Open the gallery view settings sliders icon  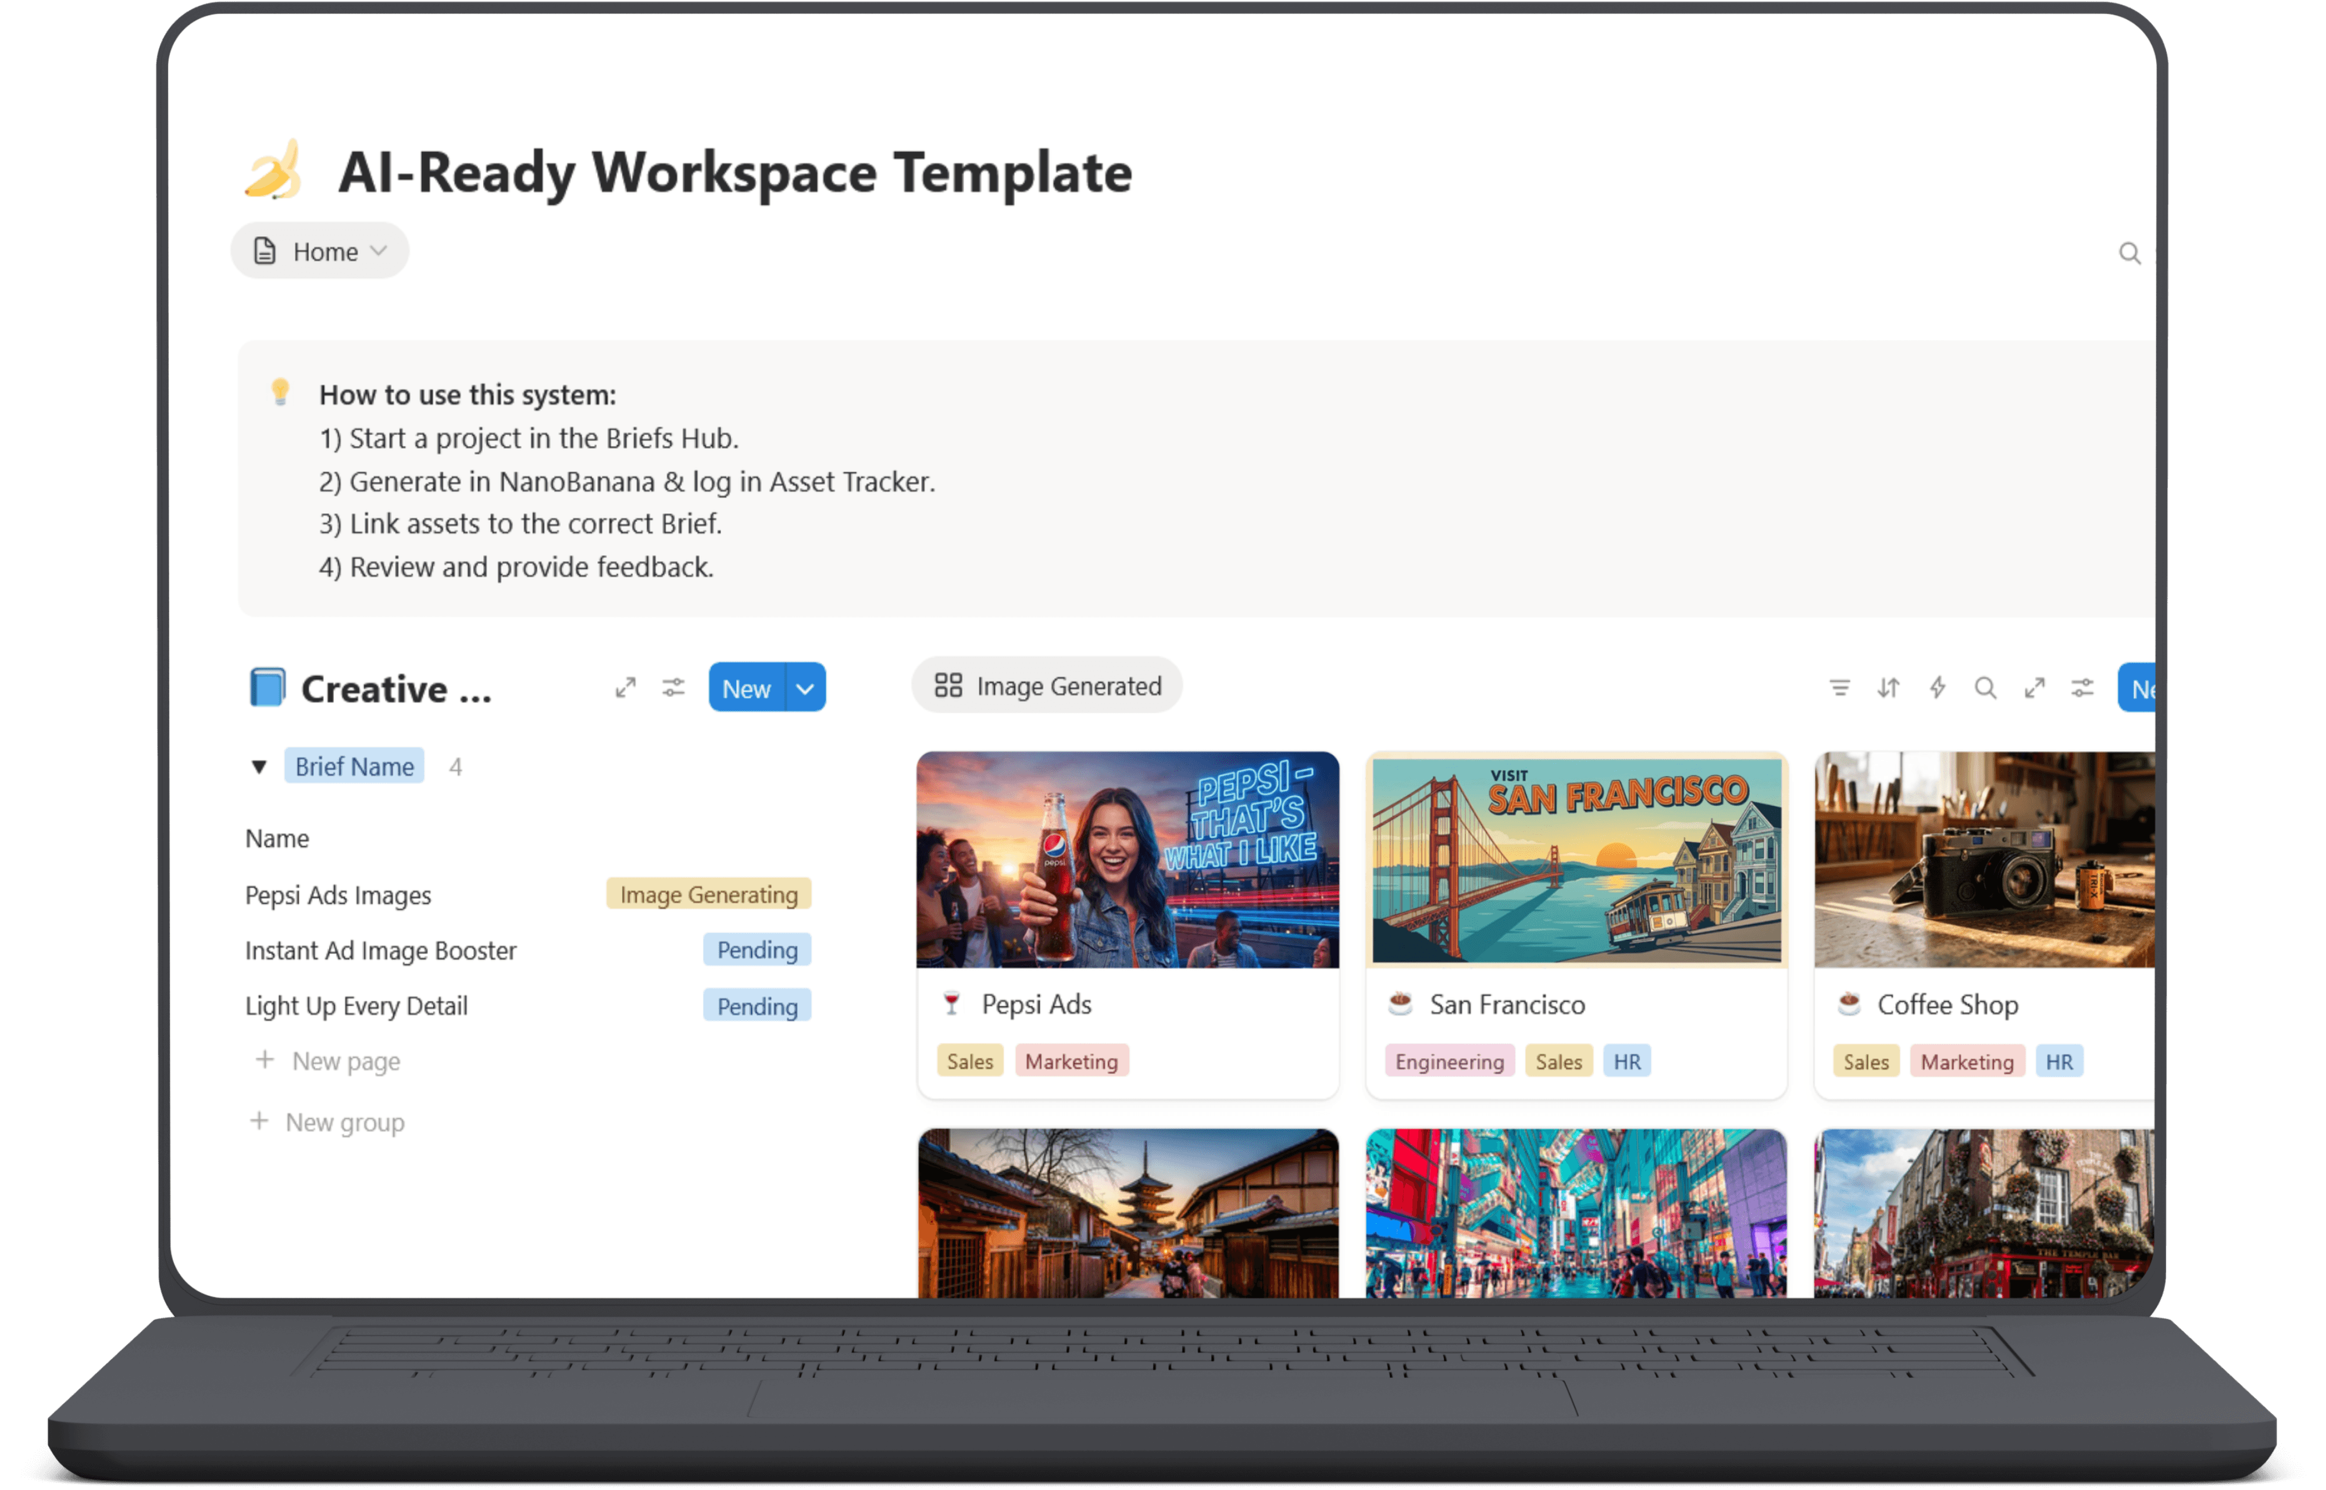pos(2082,688)
